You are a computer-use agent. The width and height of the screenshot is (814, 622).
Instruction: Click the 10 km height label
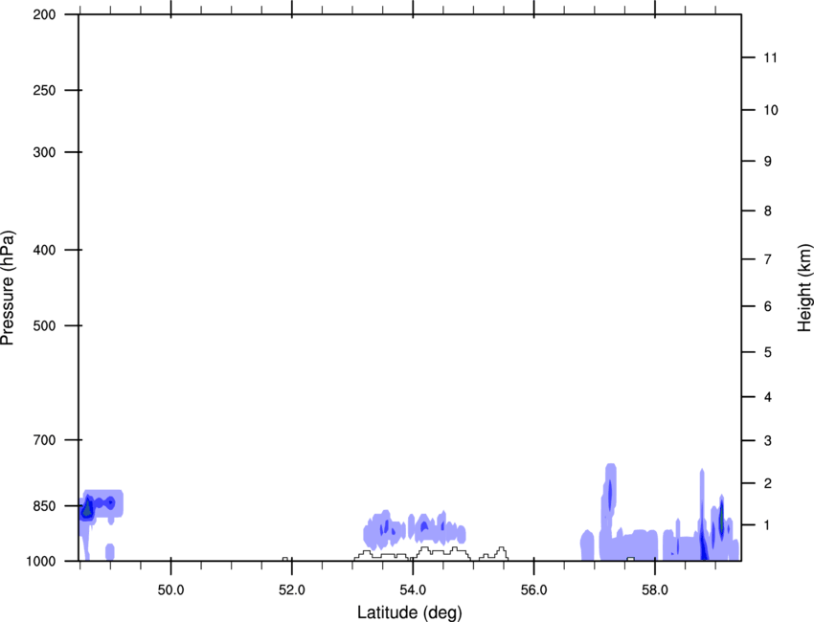point(771,110)
